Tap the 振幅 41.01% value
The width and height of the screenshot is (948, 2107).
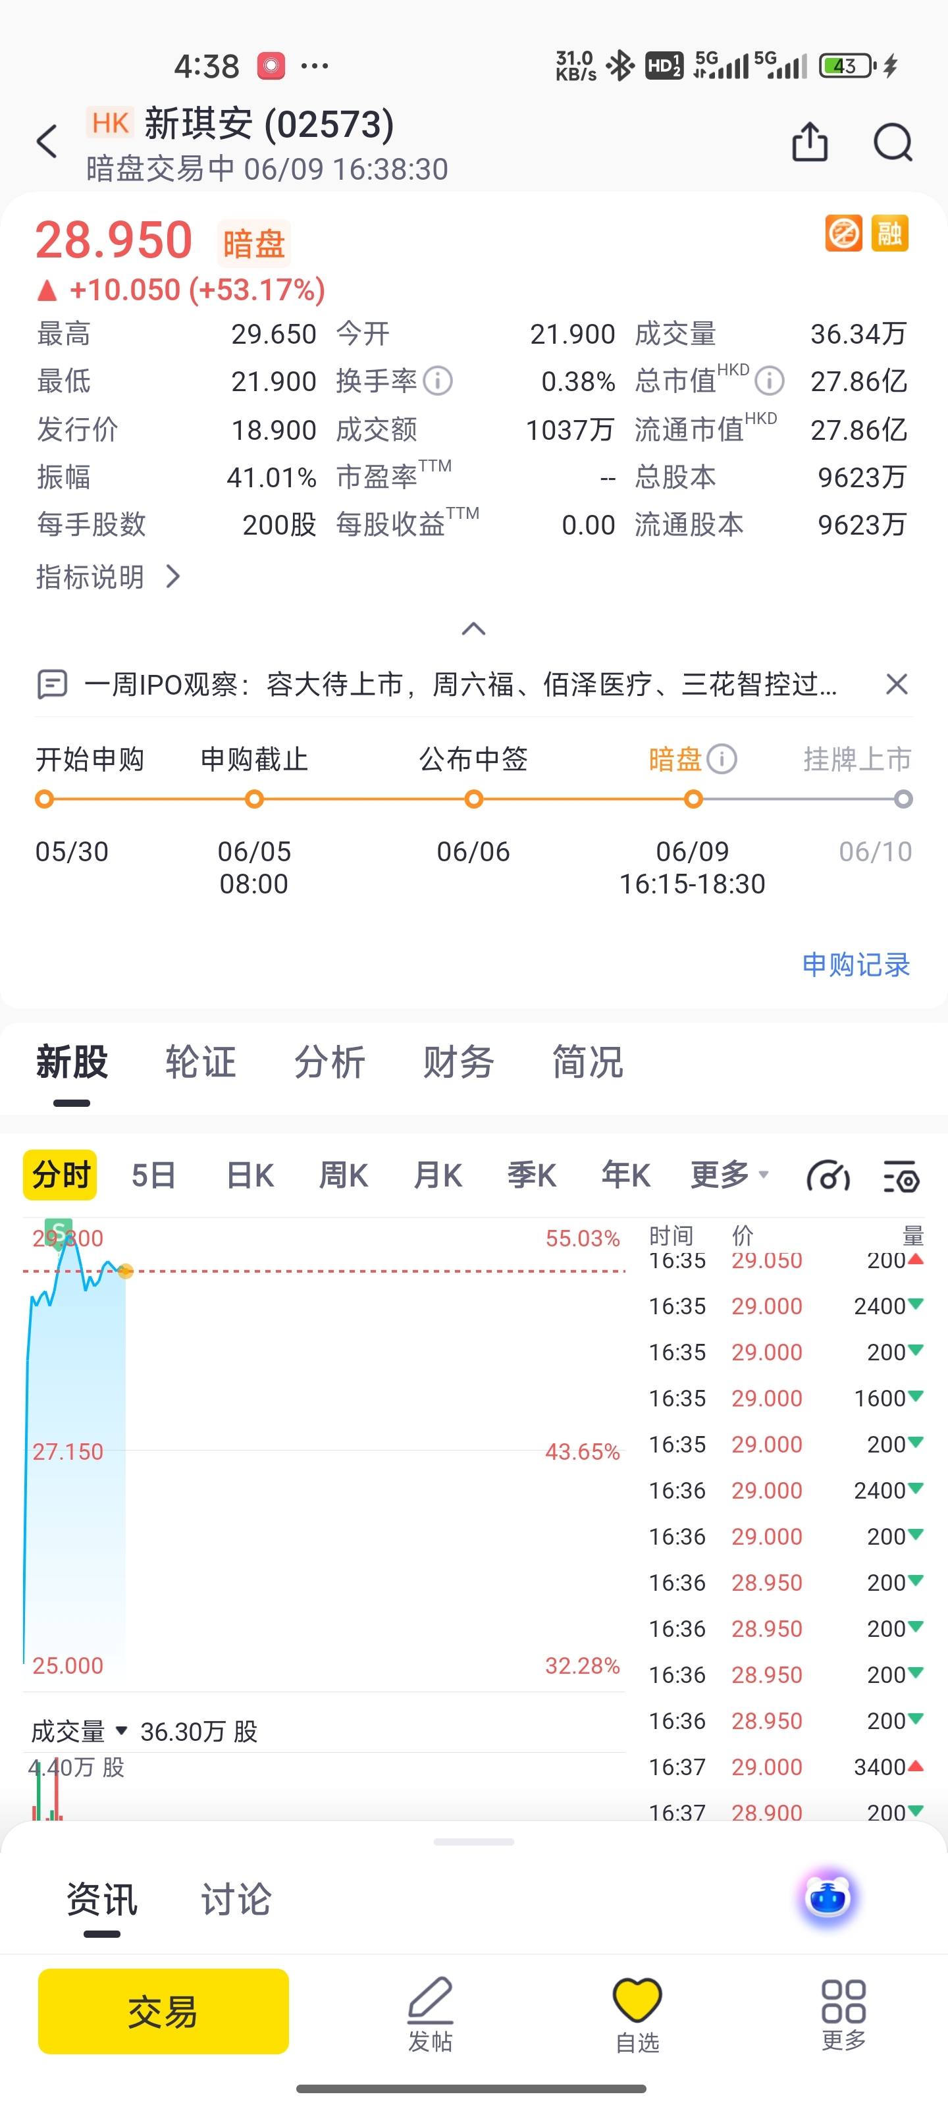click(x=271, y=477)
